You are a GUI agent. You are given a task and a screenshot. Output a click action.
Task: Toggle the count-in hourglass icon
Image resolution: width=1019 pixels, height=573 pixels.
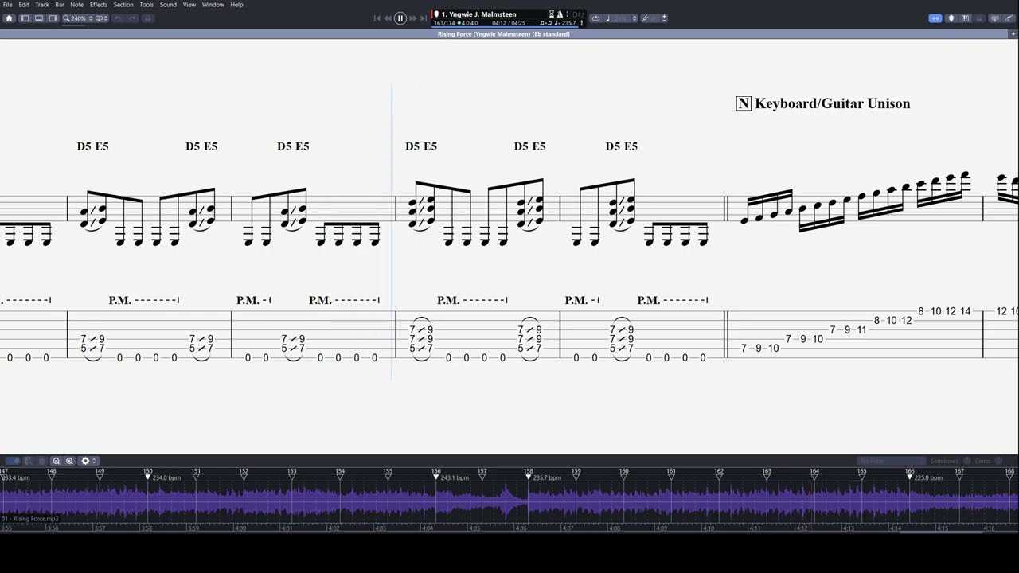click(x=552, y=14)
